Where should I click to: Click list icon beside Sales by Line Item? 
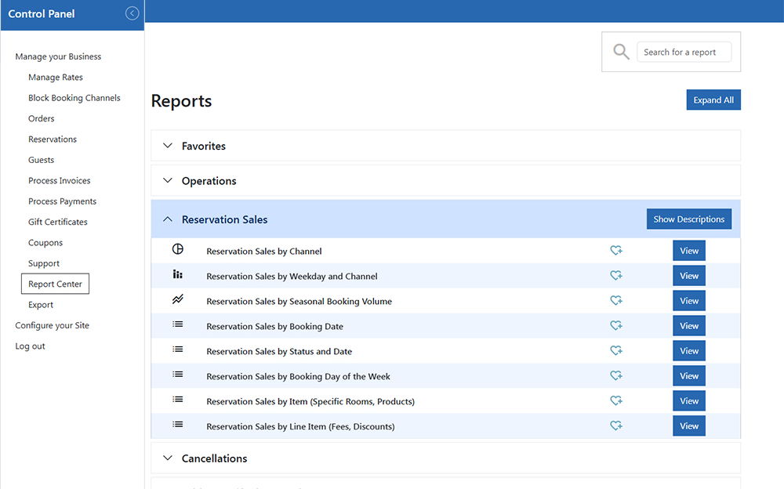(x=178, y=425)
